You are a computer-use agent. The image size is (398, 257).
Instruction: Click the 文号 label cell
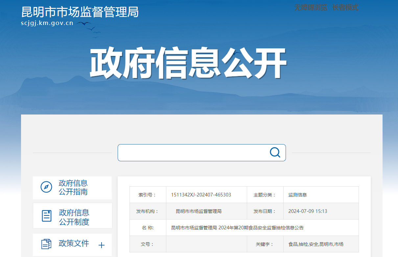(148, 244)
